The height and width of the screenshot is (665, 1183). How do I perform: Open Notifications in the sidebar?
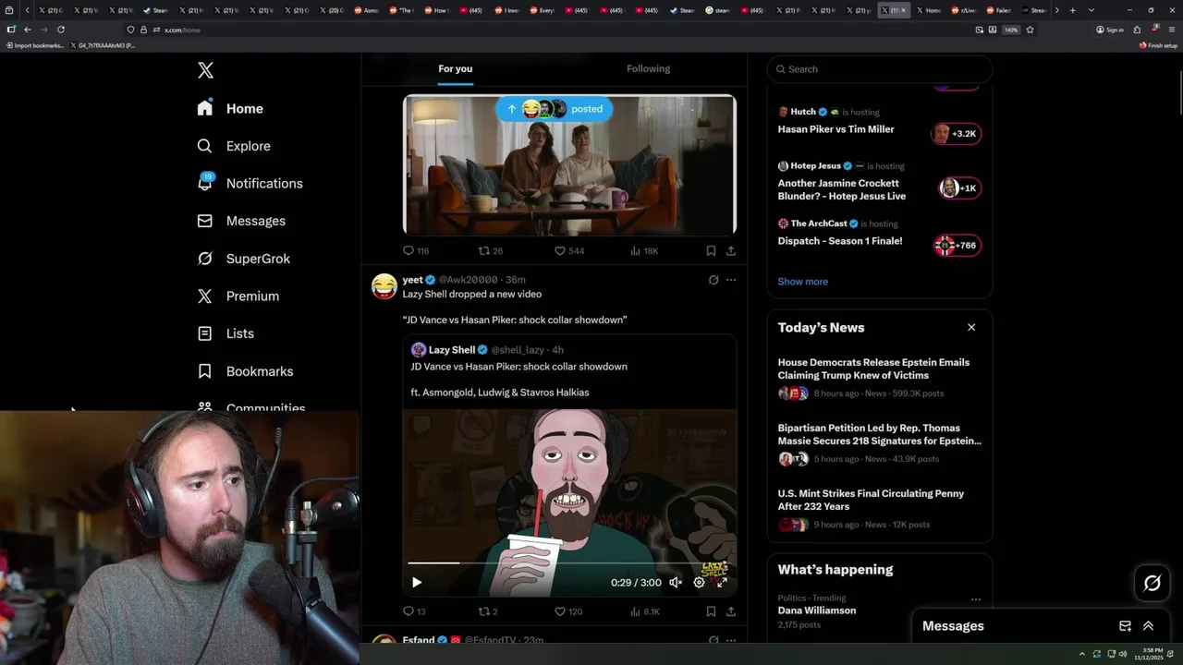pos(250,183)
